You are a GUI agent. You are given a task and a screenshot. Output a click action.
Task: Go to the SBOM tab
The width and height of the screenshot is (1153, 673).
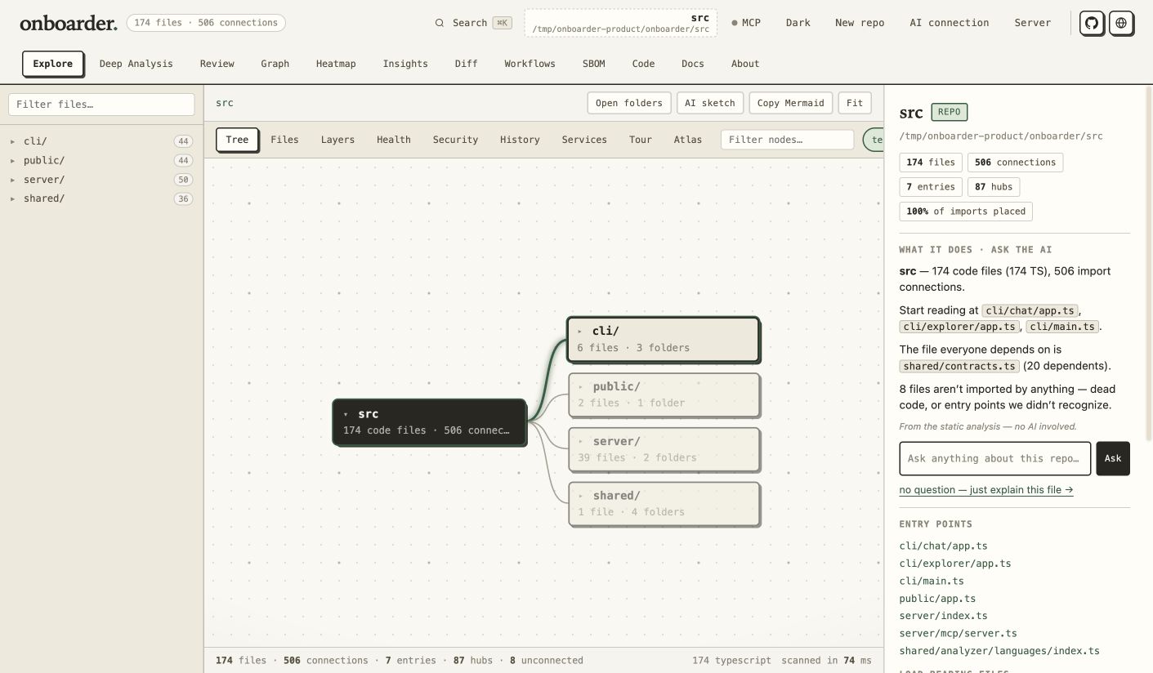pos(594,64)
